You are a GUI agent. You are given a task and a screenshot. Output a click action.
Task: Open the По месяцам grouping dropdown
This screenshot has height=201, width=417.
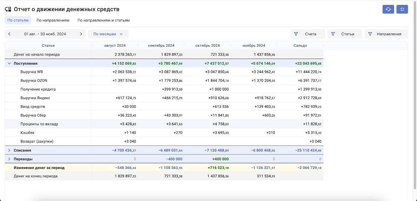coord(108,34)
